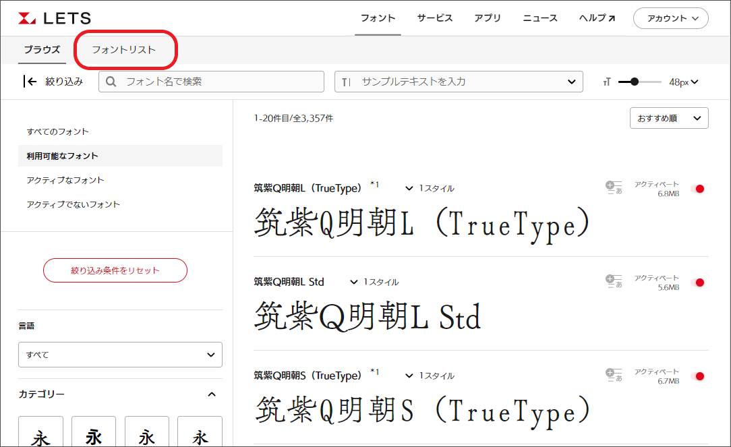Viewport: 731px width, 447px height.
Task: Click 絞り込み条件をリセット button
Action: pyautogui.click(x=115, y=270)
